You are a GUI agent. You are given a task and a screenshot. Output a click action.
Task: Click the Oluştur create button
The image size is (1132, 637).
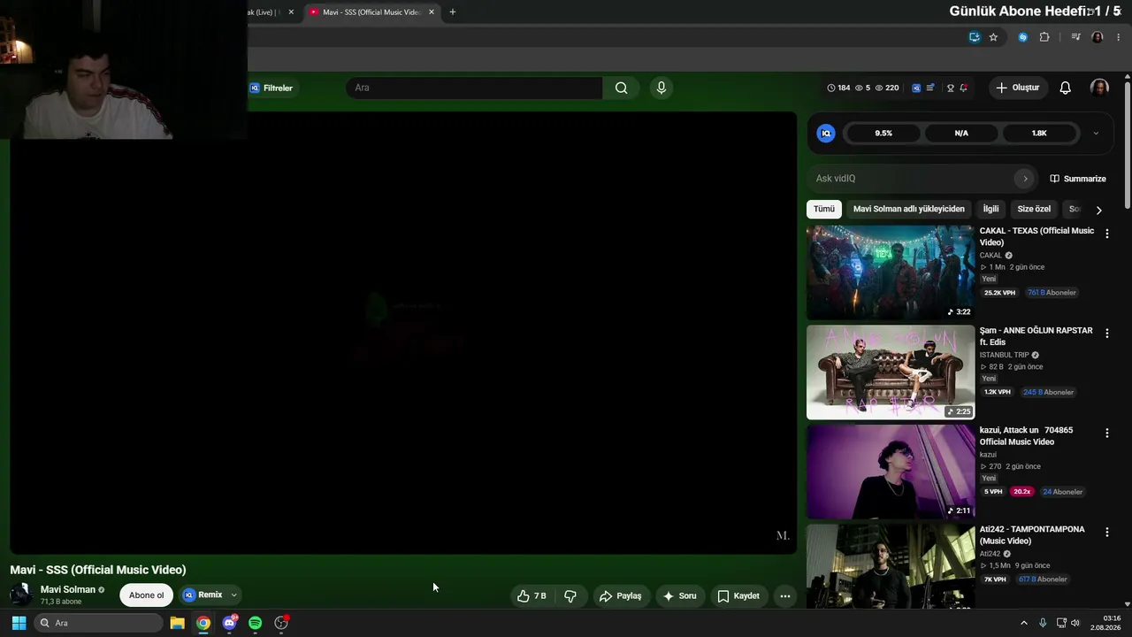pyautogui.click(x=1018, y=88)
